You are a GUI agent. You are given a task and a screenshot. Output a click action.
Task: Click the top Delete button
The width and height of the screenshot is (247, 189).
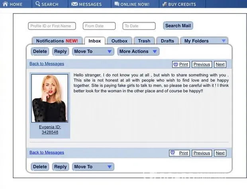pos(40,51)
